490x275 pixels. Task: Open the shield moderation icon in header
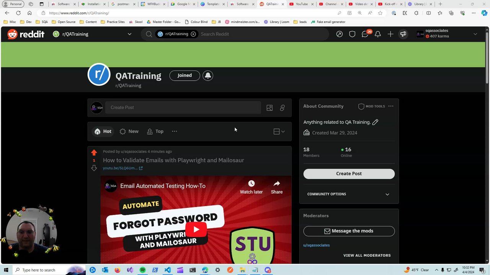[352, 34]
